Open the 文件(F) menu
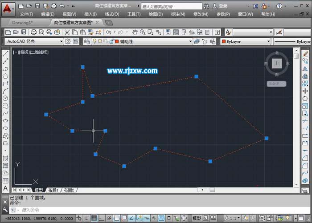This screenshot has height=223, width=312. [x=26, y=14]
